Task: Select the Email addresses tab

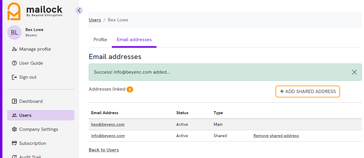Action: click(134, 40)
